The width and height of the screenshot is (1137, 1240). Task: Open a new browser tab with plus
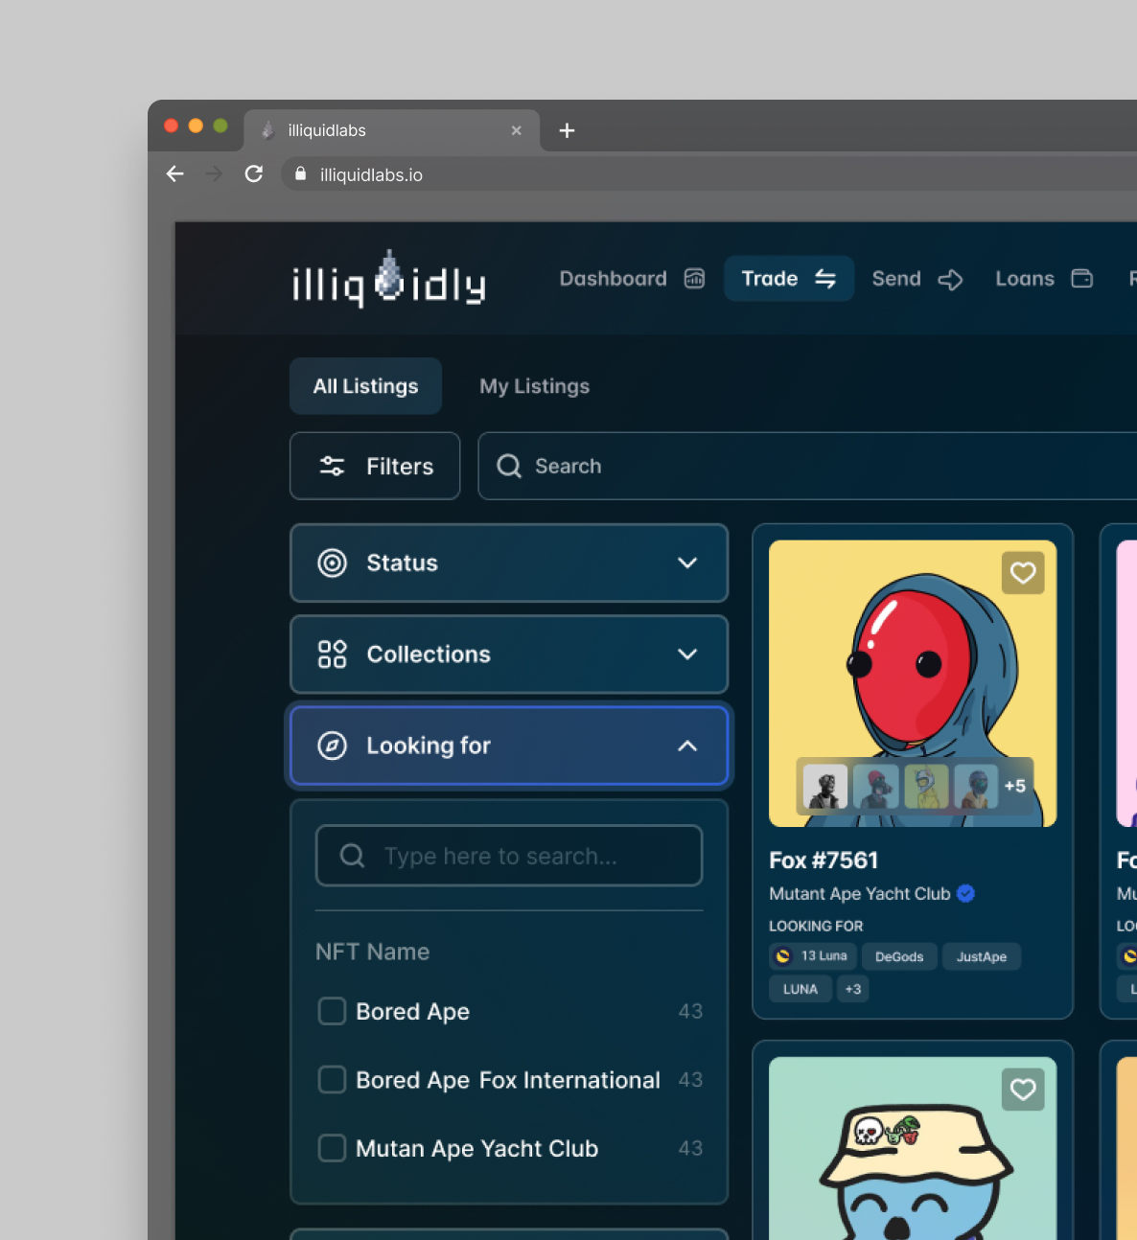click(x=567, y=130)
